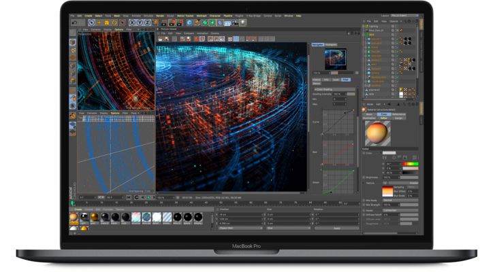
Task: Open the Render menu in the menu bar
Action: click(x=161, y=14)
